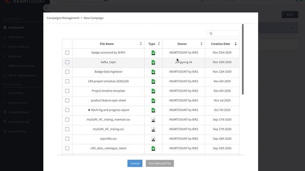The height and width of the screenshot is (171, 305).
Task: Click CSV file icon for mySUNI_HC_traiing_noemail.csv
Action: coord(153,120)
